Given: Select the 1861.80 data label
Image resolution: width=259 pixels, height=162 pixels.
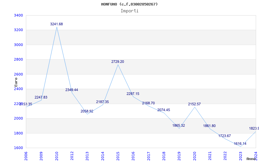Looking at the screenshot, I should [x=209, y=126].
